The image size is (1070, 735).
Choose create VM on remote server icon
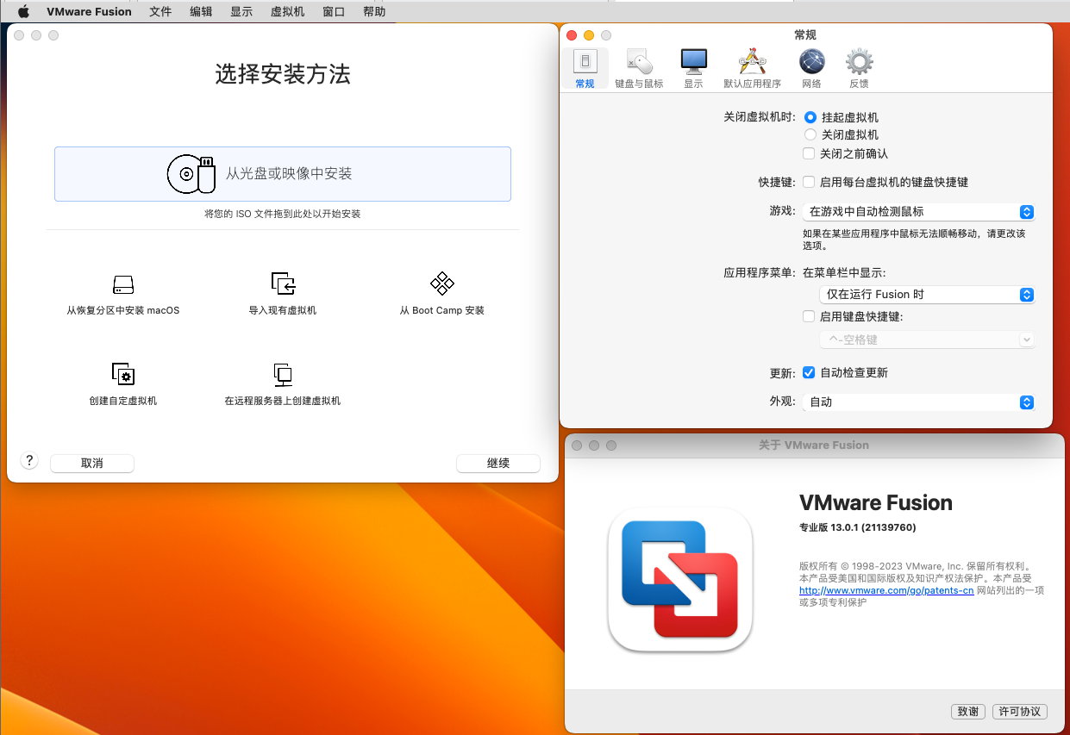click(x=283, y=374)
